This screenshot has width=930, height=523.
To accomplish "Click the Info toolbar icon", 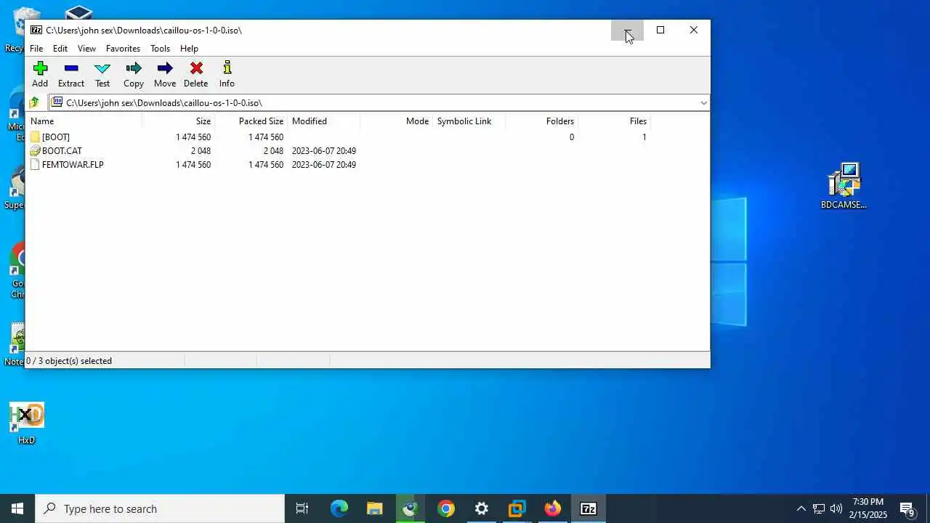I will tap(227, 68).
